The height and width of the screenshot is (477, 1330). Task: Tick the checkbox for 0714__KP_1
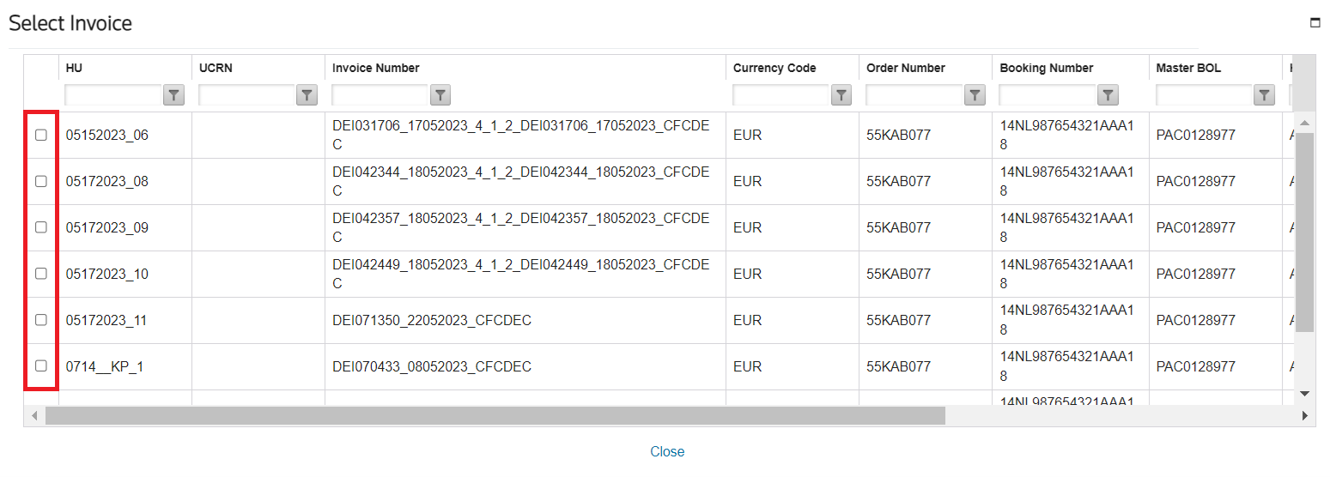click(x=40, y=366)
